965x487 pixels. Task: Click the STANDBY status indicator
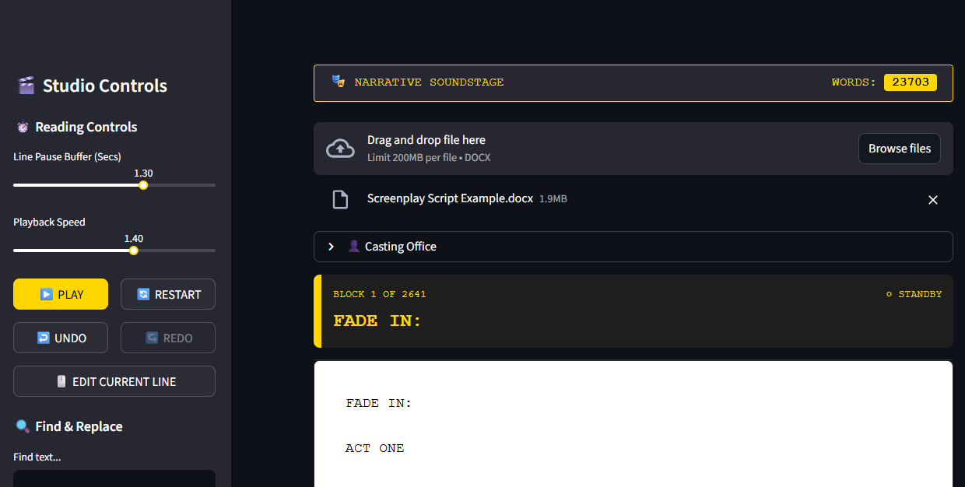coord(914,294)
